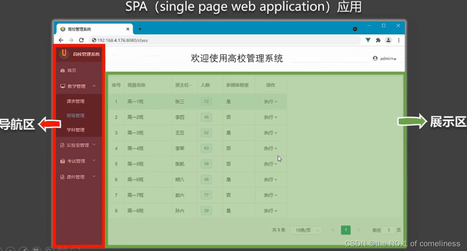
Task: Click the 实验室管理 lab icon
Action: [x=61, y=145]
